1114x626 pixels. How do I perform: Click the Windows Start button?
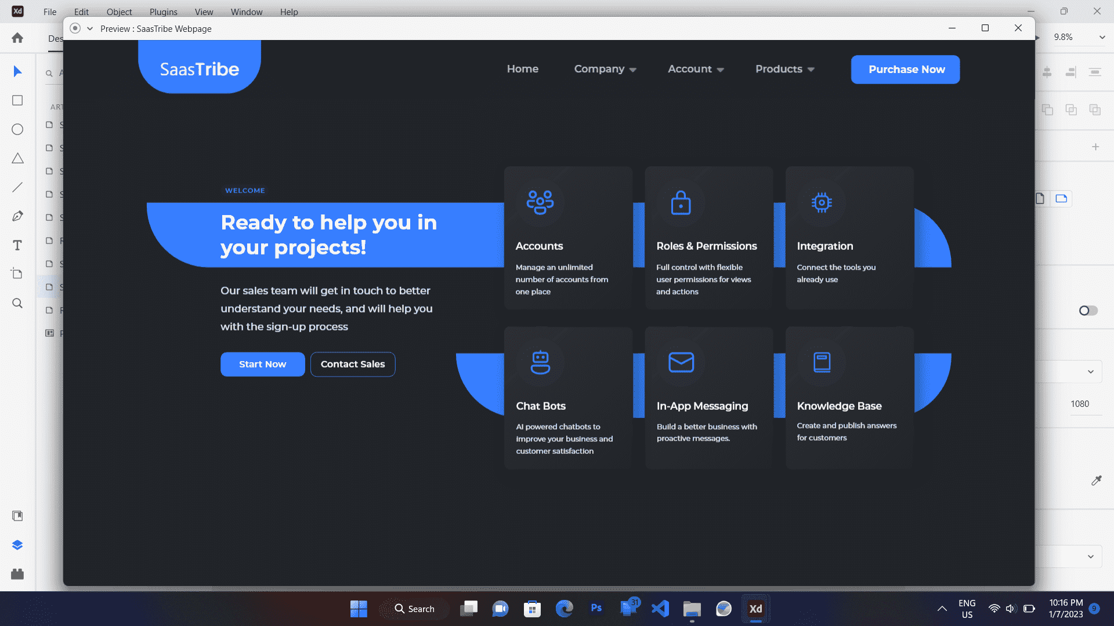(x=359, y=609)
